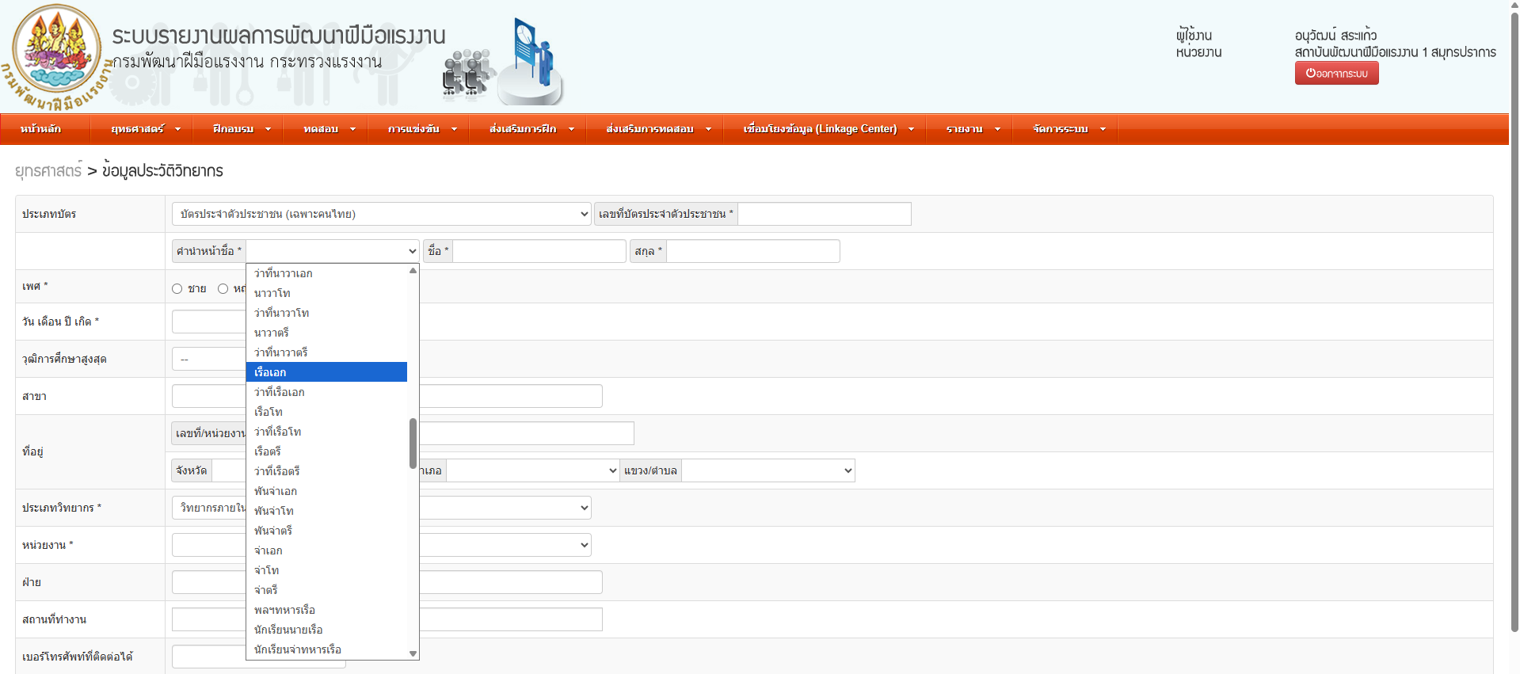Image resolution: width=1520 pixels, height=674 pixels.
Task: Collapse the คำนำหน้าชื่อ title dropdown
Action: click(x=333, y=251)
